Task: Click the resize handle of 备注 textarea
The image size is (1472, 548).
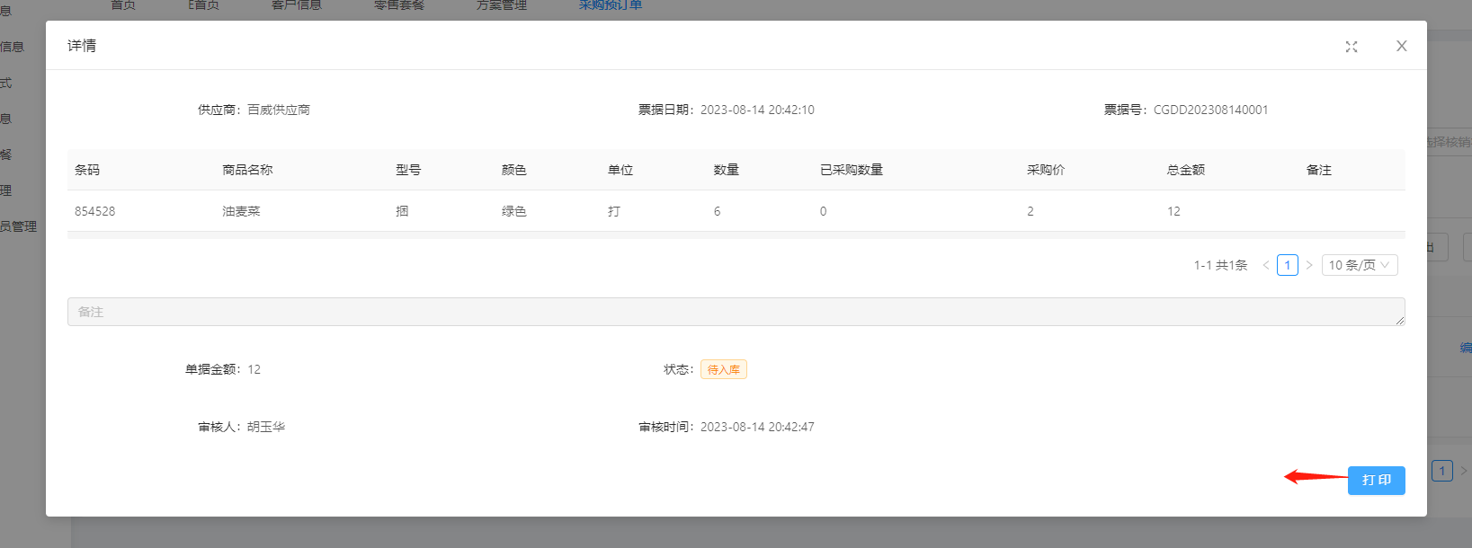Action: (x=1399, y=320)
